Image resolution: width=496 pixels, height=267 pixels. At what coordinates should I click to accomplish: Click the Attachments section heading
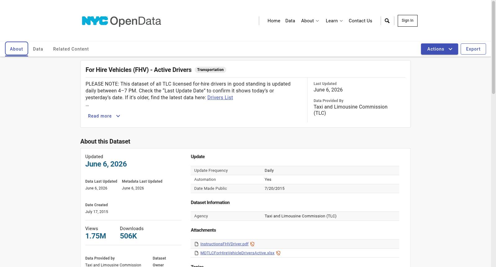point(203,230)
